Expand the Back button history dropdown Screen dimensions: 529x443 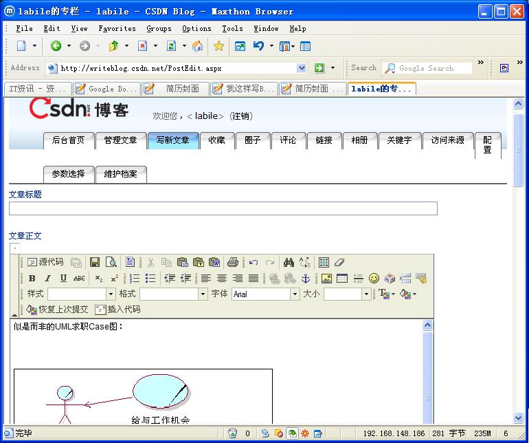click(x=69, y=46)
